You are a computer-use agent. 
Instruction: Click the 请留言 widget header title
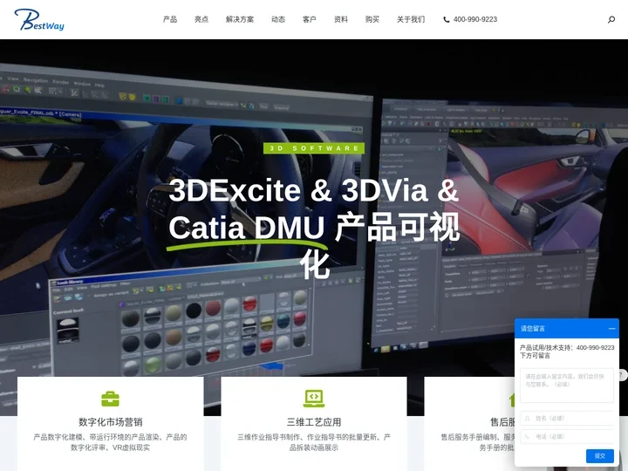[x=533, y=329]
